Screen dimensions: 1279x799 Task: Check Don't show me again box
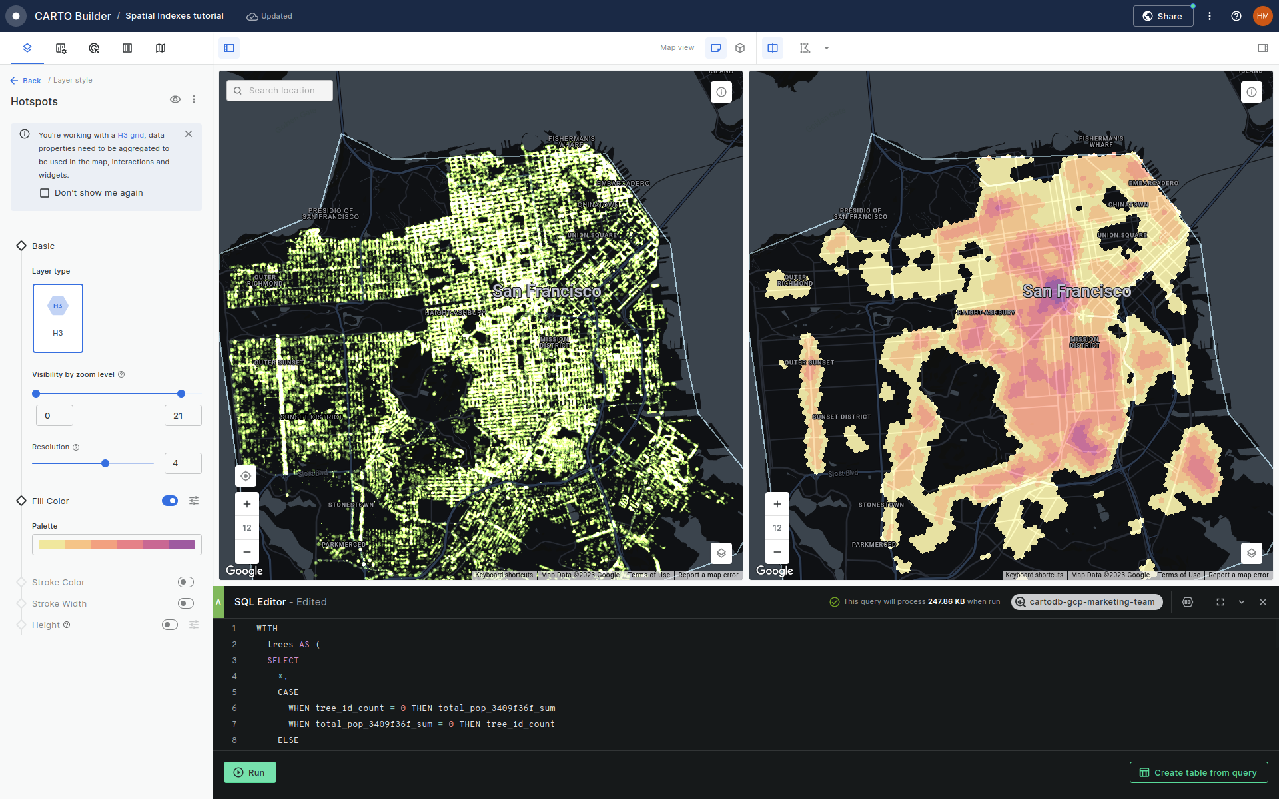[45, 193]
